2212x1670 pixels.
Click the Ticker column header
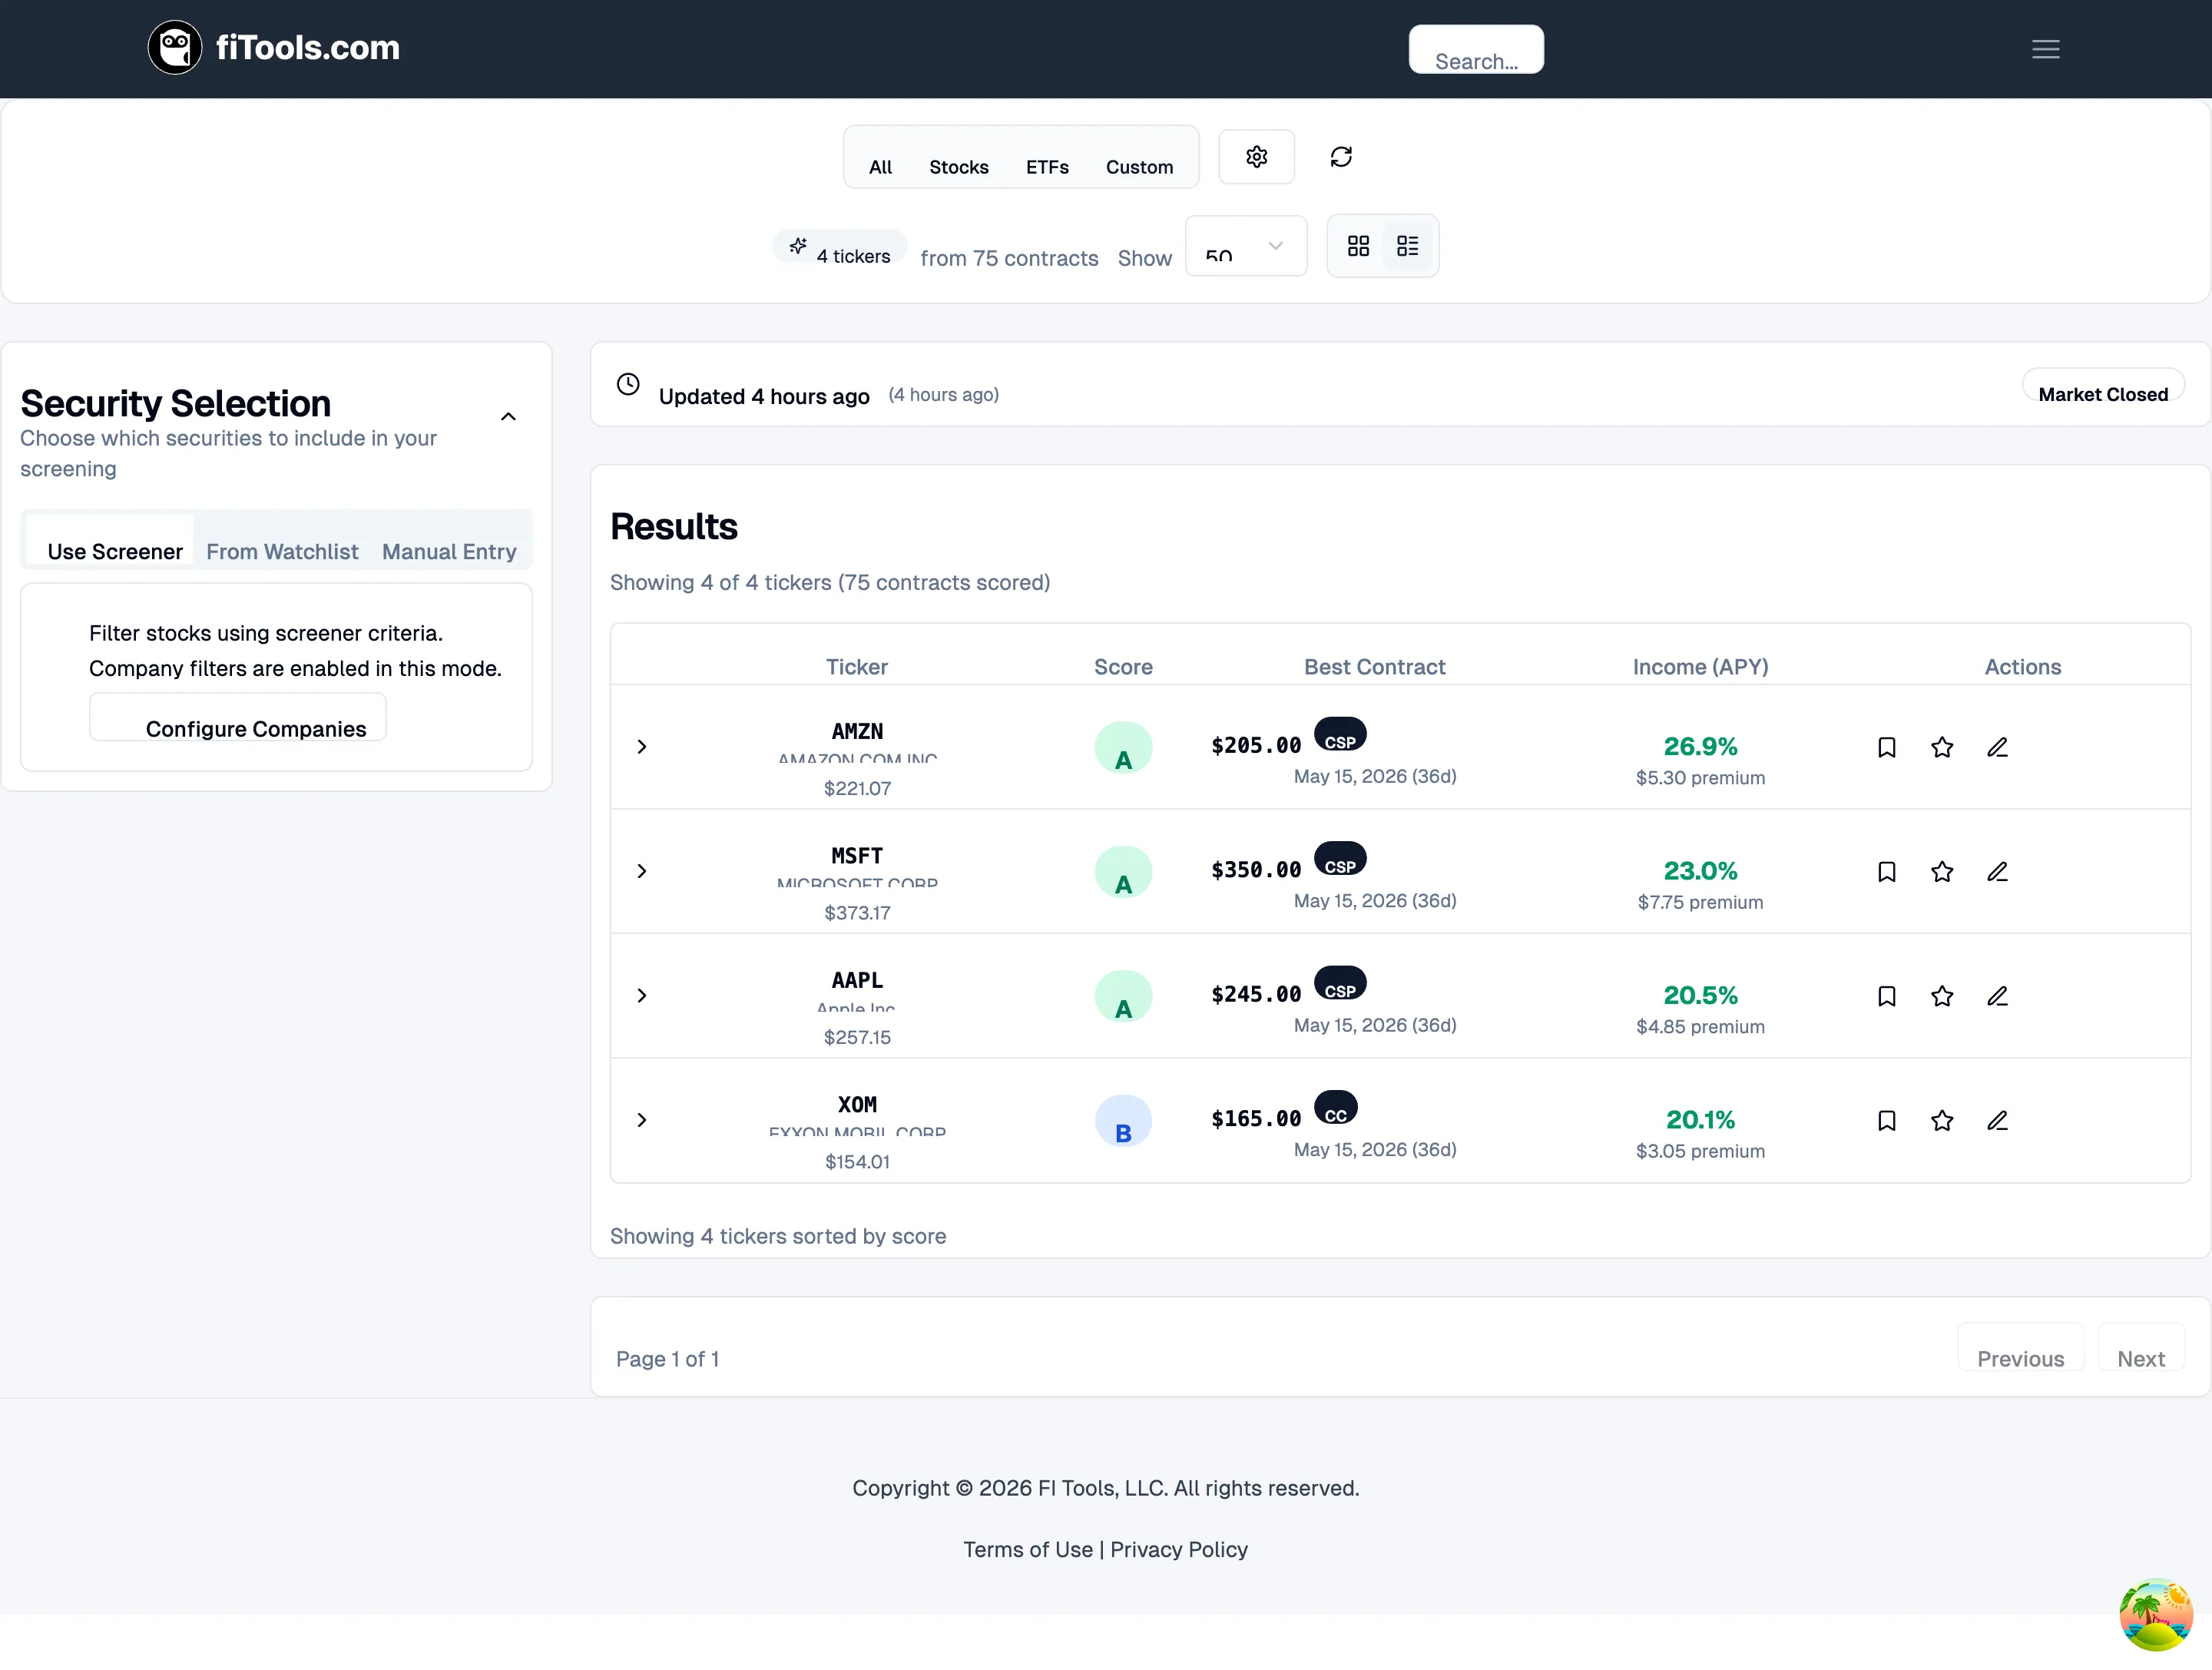pos(857,667)
